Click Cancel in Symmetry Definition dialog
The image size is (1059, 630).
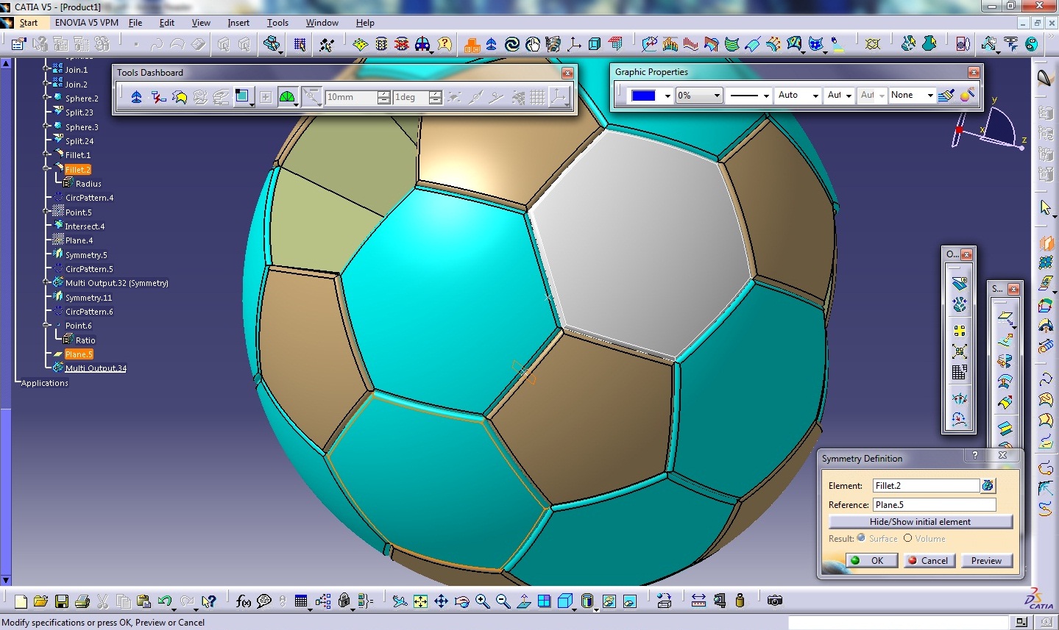[928, 560]
